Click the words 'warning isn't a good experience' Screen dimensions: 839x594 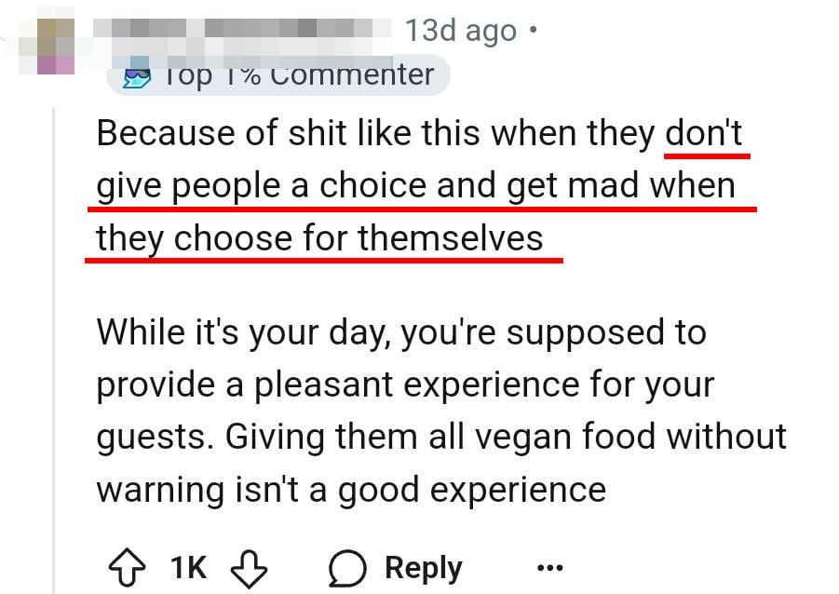point(351,490)
